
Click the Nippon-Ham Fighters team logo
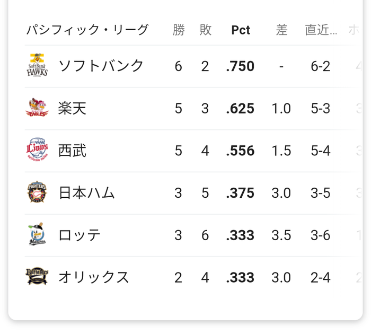tap(37, 192)
